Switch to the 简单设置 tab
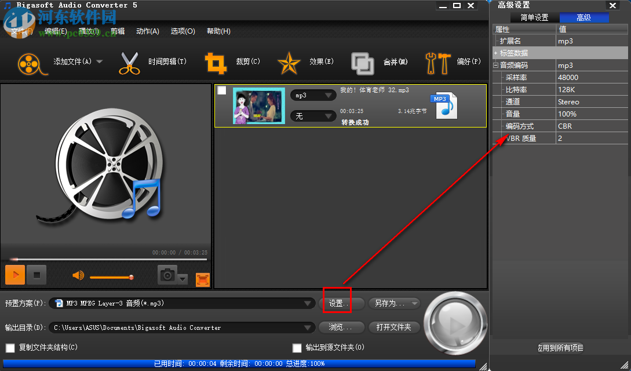631x371 pixels. click(534, 17)
